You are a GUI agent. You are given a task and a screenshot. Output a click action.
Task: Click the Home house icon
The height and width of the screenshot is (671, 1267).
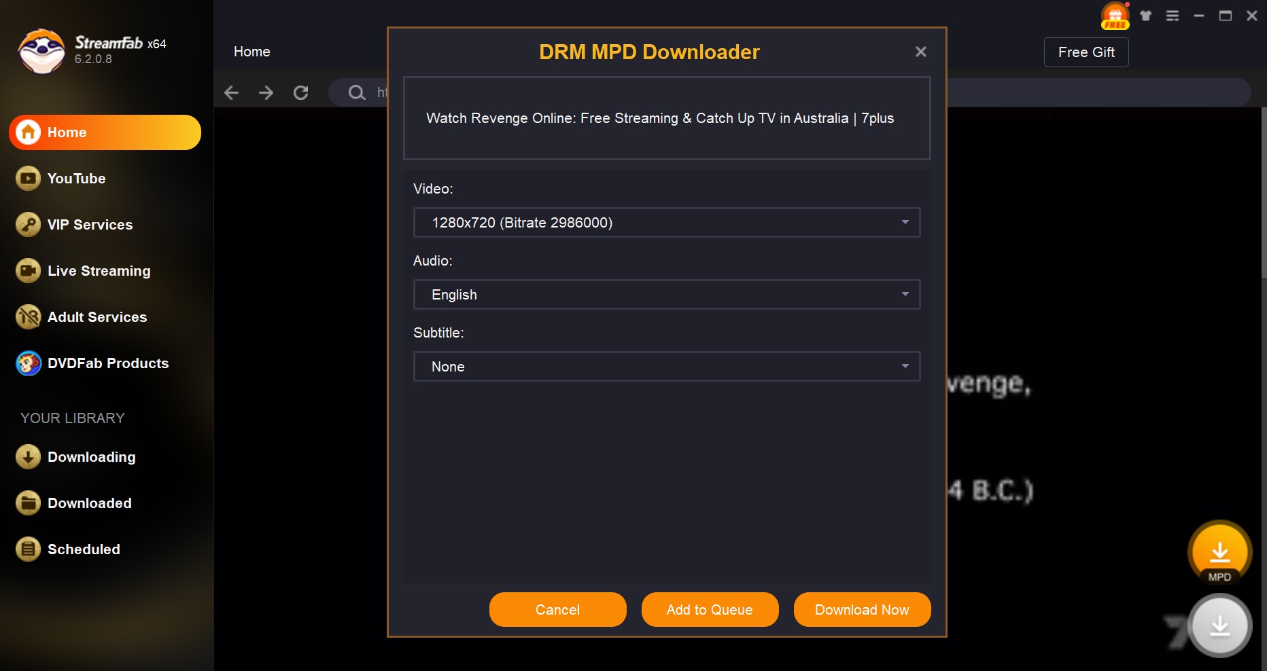28,132
